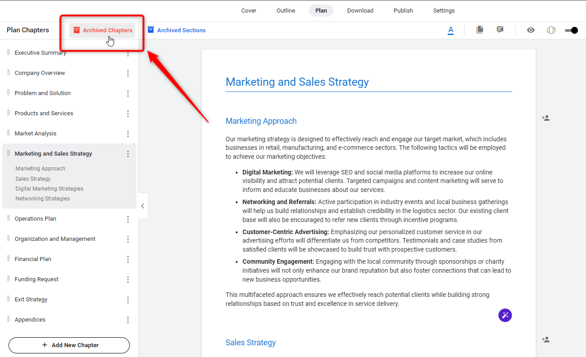Viewport: 586px width, 357px height.
Task: Switch to the Outline tab
Action: click(286, 11)
